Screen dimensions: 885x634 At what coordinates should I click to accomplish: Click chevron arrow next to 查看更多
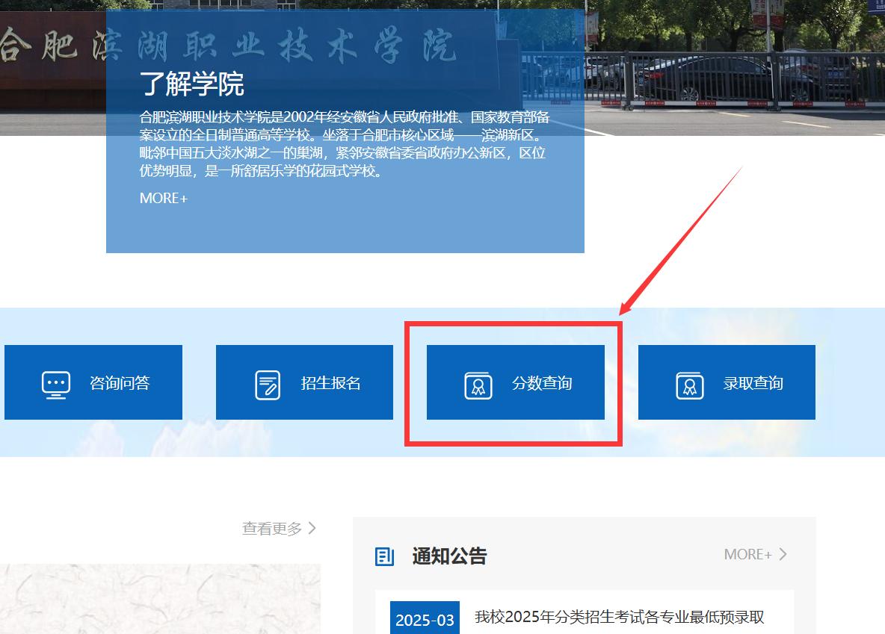pos(312,528)
